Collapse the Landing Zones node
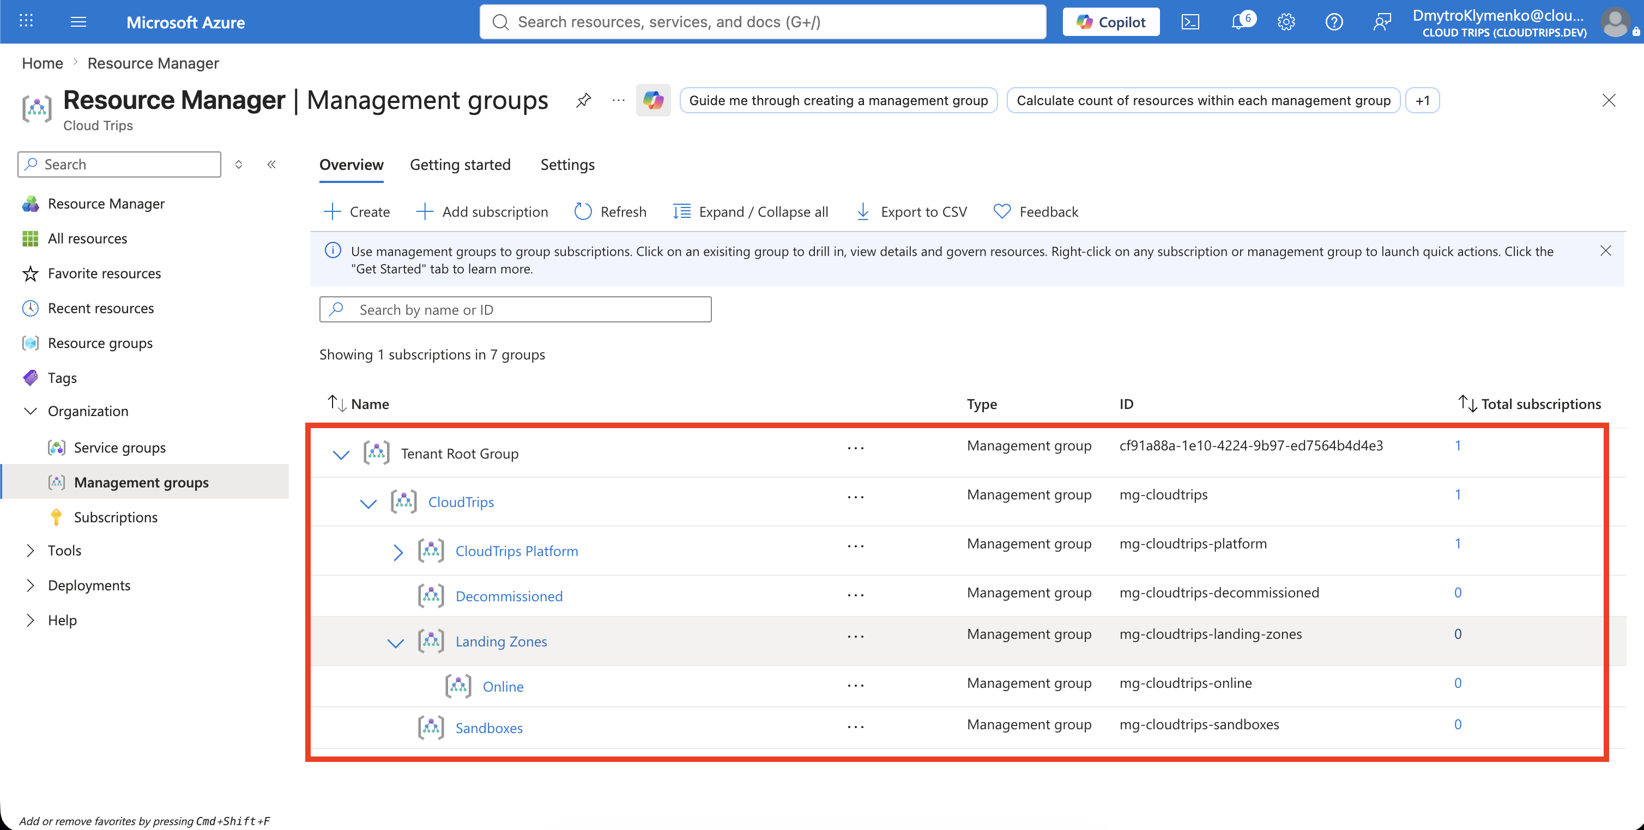Screen dimensions: 1644x830 [396, 643]
